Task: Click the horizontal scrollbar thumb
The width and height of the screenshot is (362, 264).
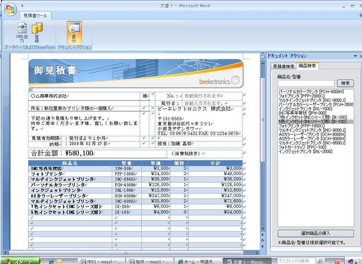Action: (126, 253)
